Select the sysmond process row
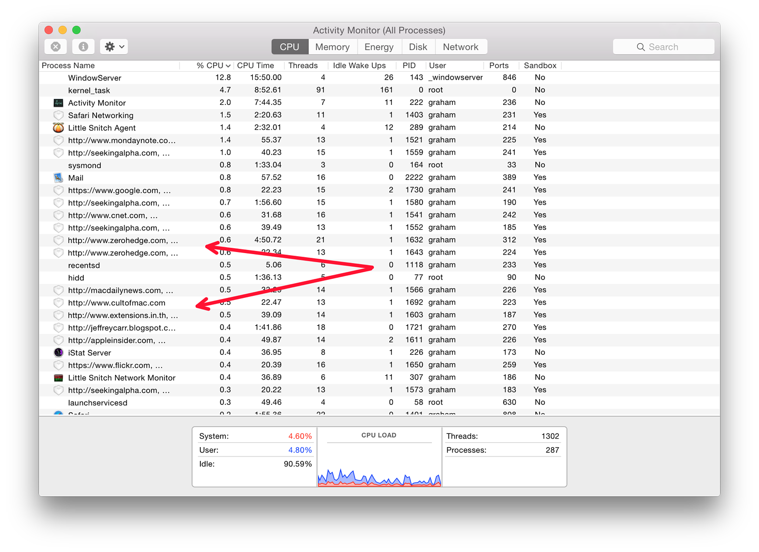 coord(379,165)
